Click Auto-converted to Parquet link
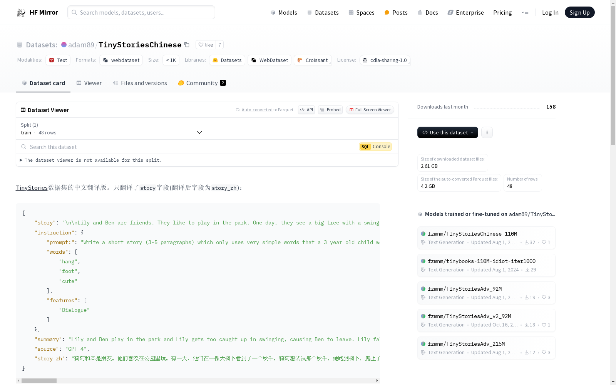This screenshot has width=616, height=385. pos(265,110)
